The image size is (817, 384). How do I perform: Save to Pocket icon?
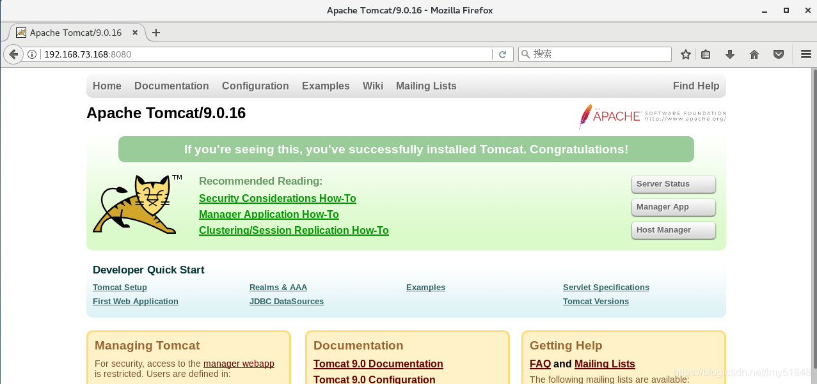779,54
